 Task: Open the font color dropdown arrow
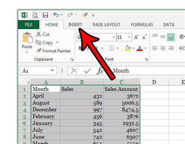(146, 48)
